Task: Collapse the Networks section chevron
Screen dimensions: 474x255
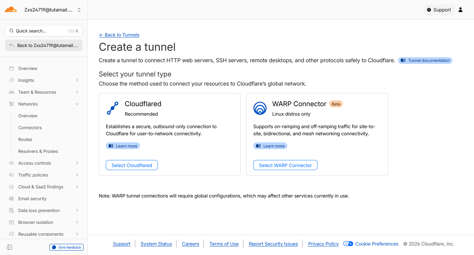Action: [77, 104]
